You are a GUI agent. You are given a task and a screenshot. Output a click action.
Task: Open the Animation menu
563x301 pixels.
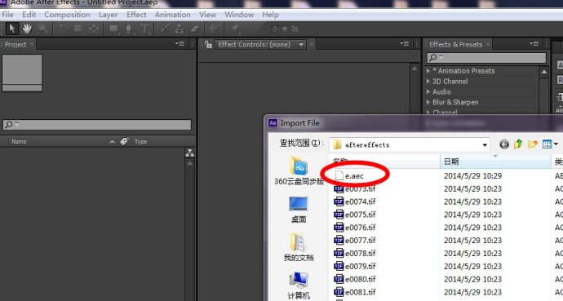(173, 15)
